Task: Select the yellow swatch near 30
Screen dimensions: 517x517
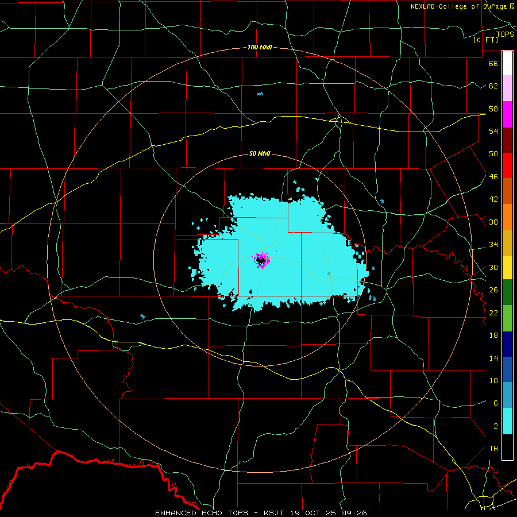Action: 507,268
